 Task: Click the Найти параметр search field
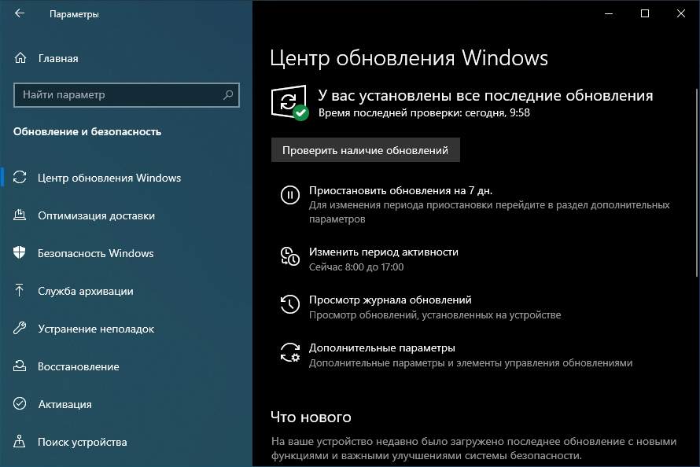[x=118, y=95]
